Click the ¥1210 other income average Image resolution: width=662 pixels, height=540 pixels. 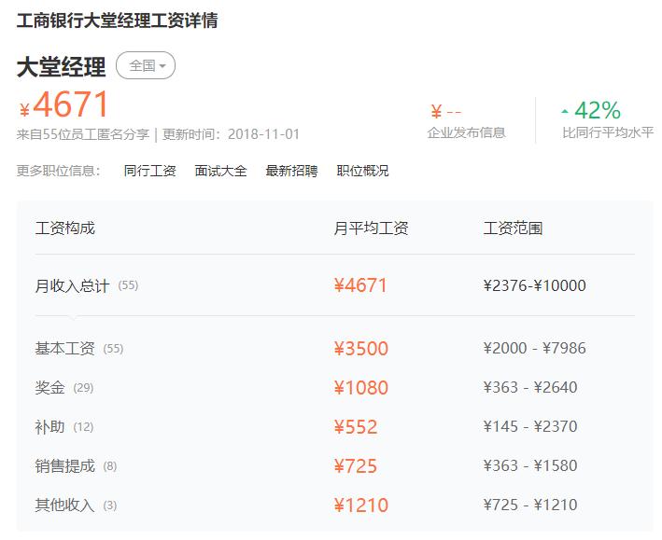(361, 505)
